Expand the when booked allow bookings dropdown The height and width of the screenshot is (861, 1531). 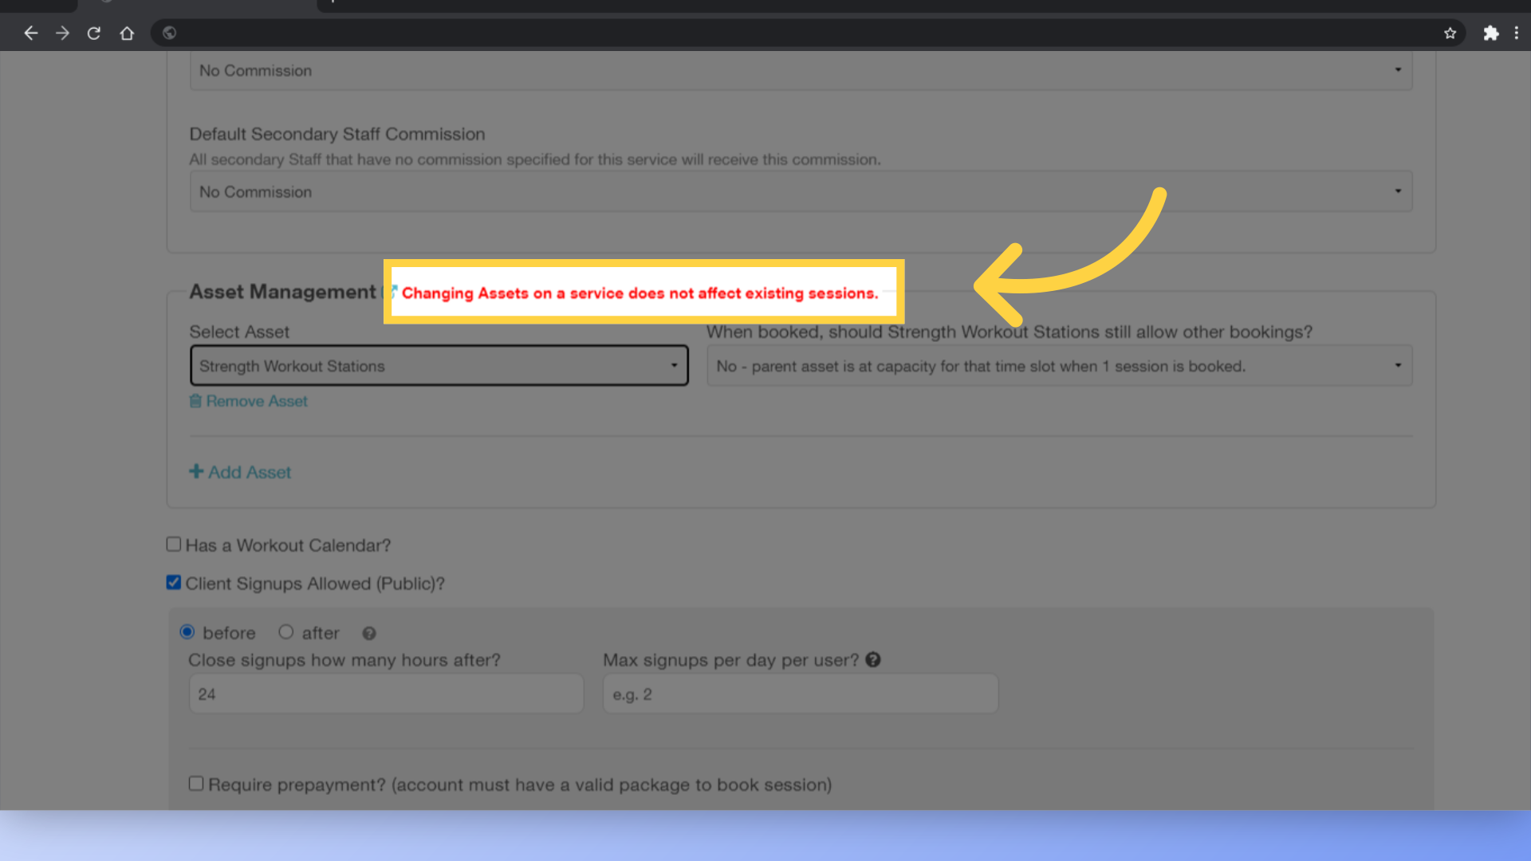[1399, 367]
